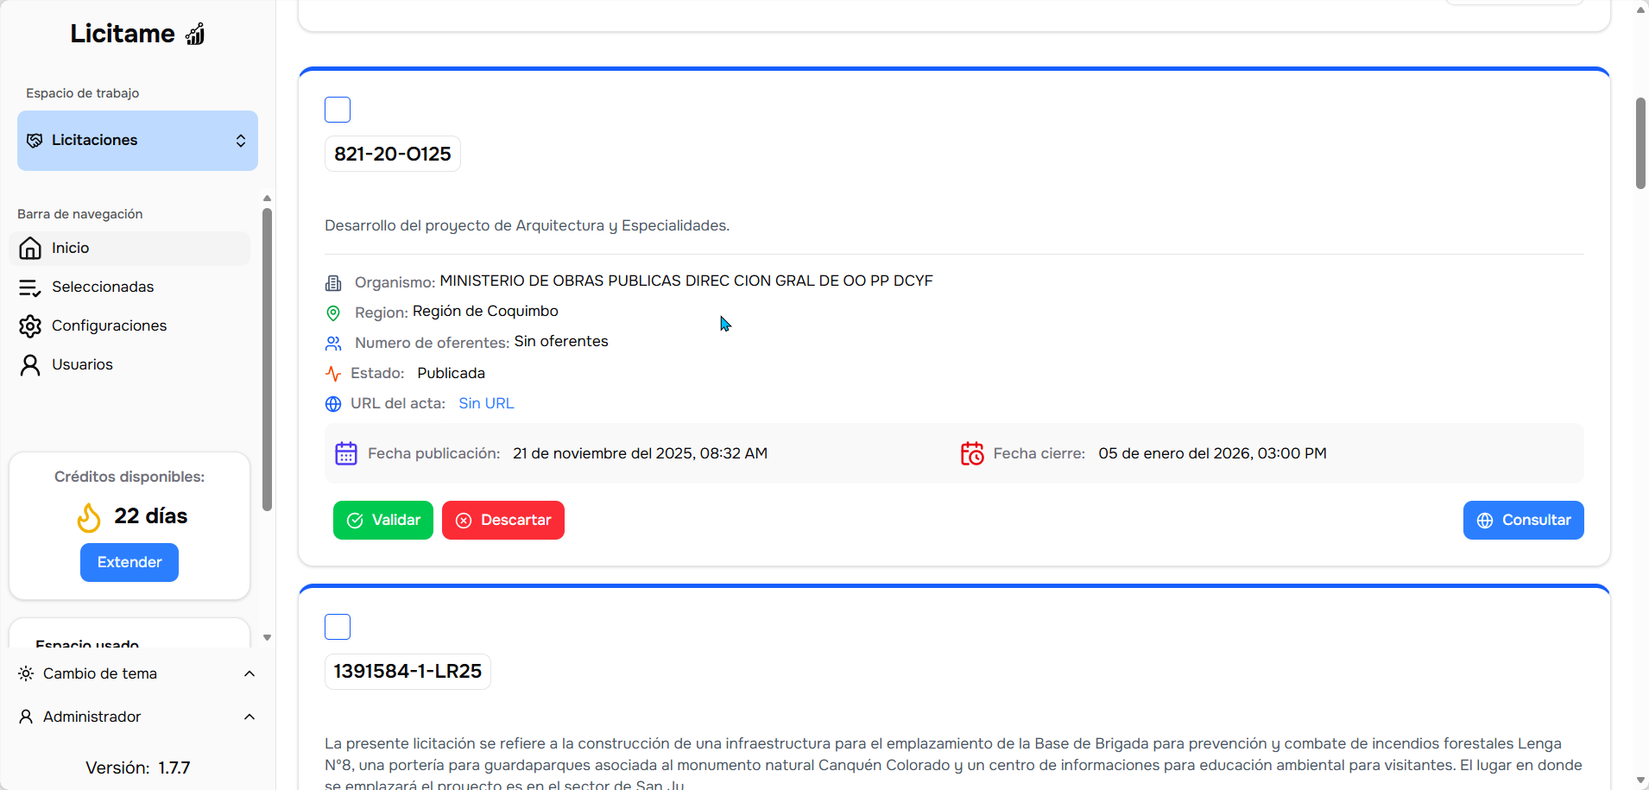Expand the Cambio de tema menu
Image resolution: width=1649 pixels, height=790 pixels.
tap(250, 673)
